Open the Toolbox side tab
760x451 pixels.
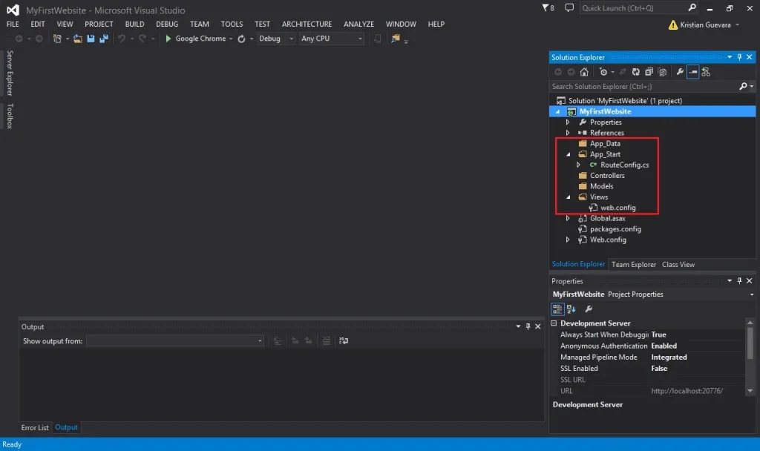point(10,116)
